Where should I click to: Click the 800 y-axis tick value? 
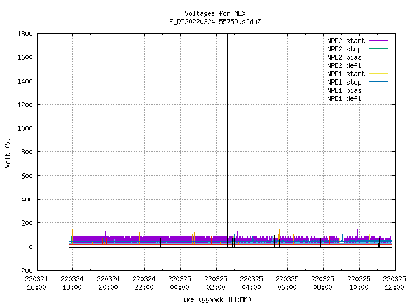[x=27, y=152]
